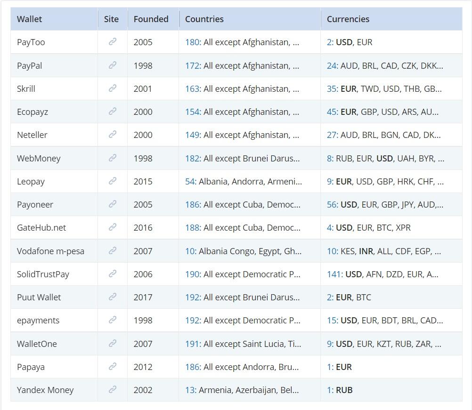Click Papaya's founded year 2012
The height and width of the screenshot is (410, 472).
(143, 367)
